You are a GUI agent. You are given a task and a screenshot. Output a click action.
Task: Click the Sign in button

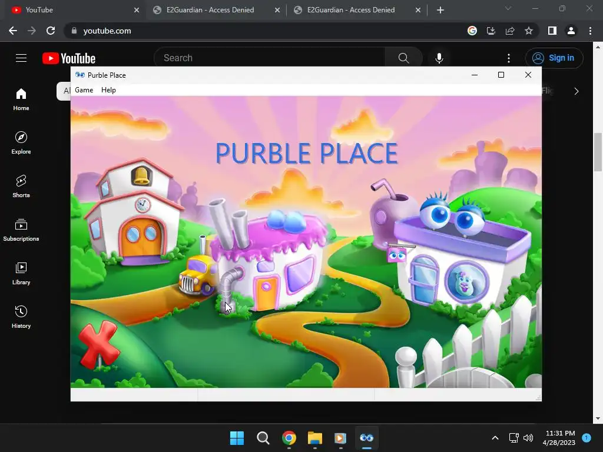[x=554, y=58]
